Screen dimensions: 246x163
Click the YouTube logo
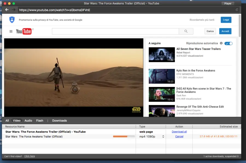point(24,31)
